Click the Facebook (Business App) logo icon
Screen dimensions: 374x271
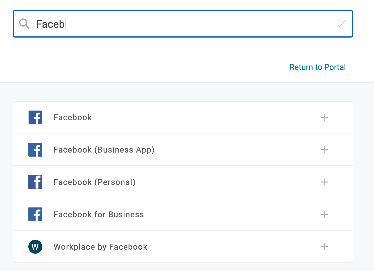pyautogui.click(x=35, y=150)
